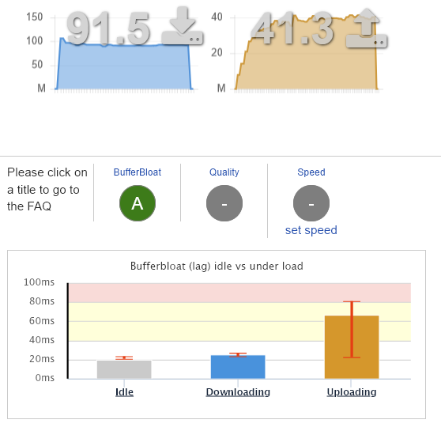Viewport: 441px width, 431px height.
Task: Click the grey Quality grade circle
Action: pos(224,203)
